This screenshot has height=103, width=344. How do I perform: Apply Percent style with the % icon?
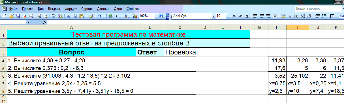pos(289,16)
